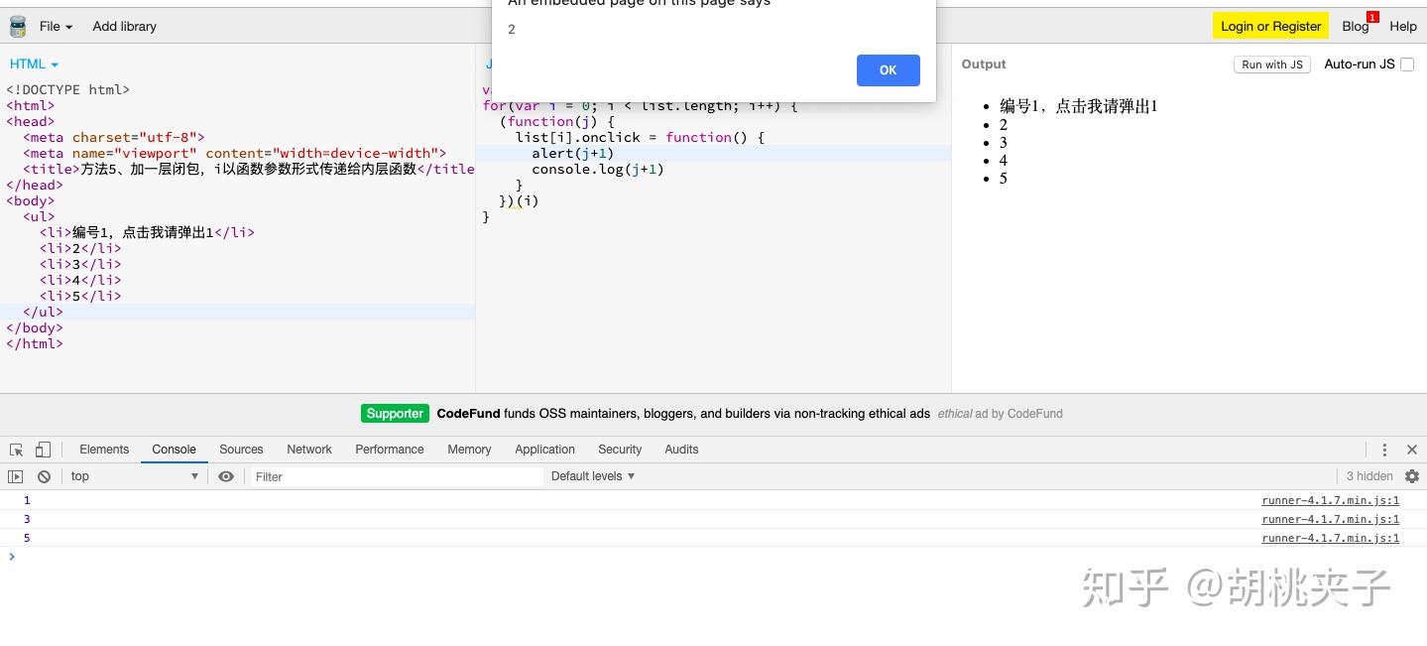The image size is (1427, 646).
Task: Click OK in the alert dialog
Action: (x=888, y=69)
